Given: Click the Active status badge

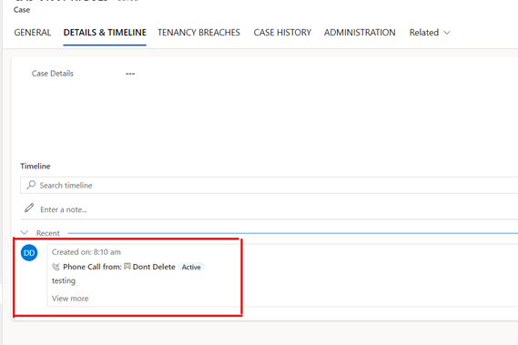Looking at the screenshot, I should [191, 267].
